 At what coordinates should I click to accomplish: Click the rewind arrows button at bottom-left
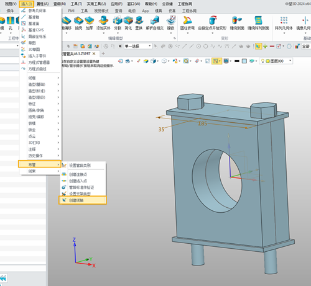point(3,278)
